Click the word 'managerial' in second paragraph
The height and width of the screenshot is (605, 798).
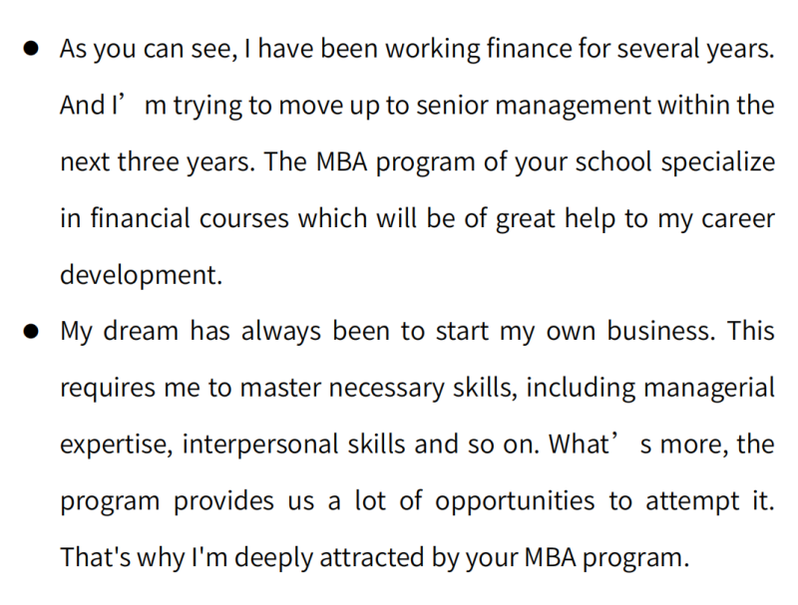click(709, 388)
